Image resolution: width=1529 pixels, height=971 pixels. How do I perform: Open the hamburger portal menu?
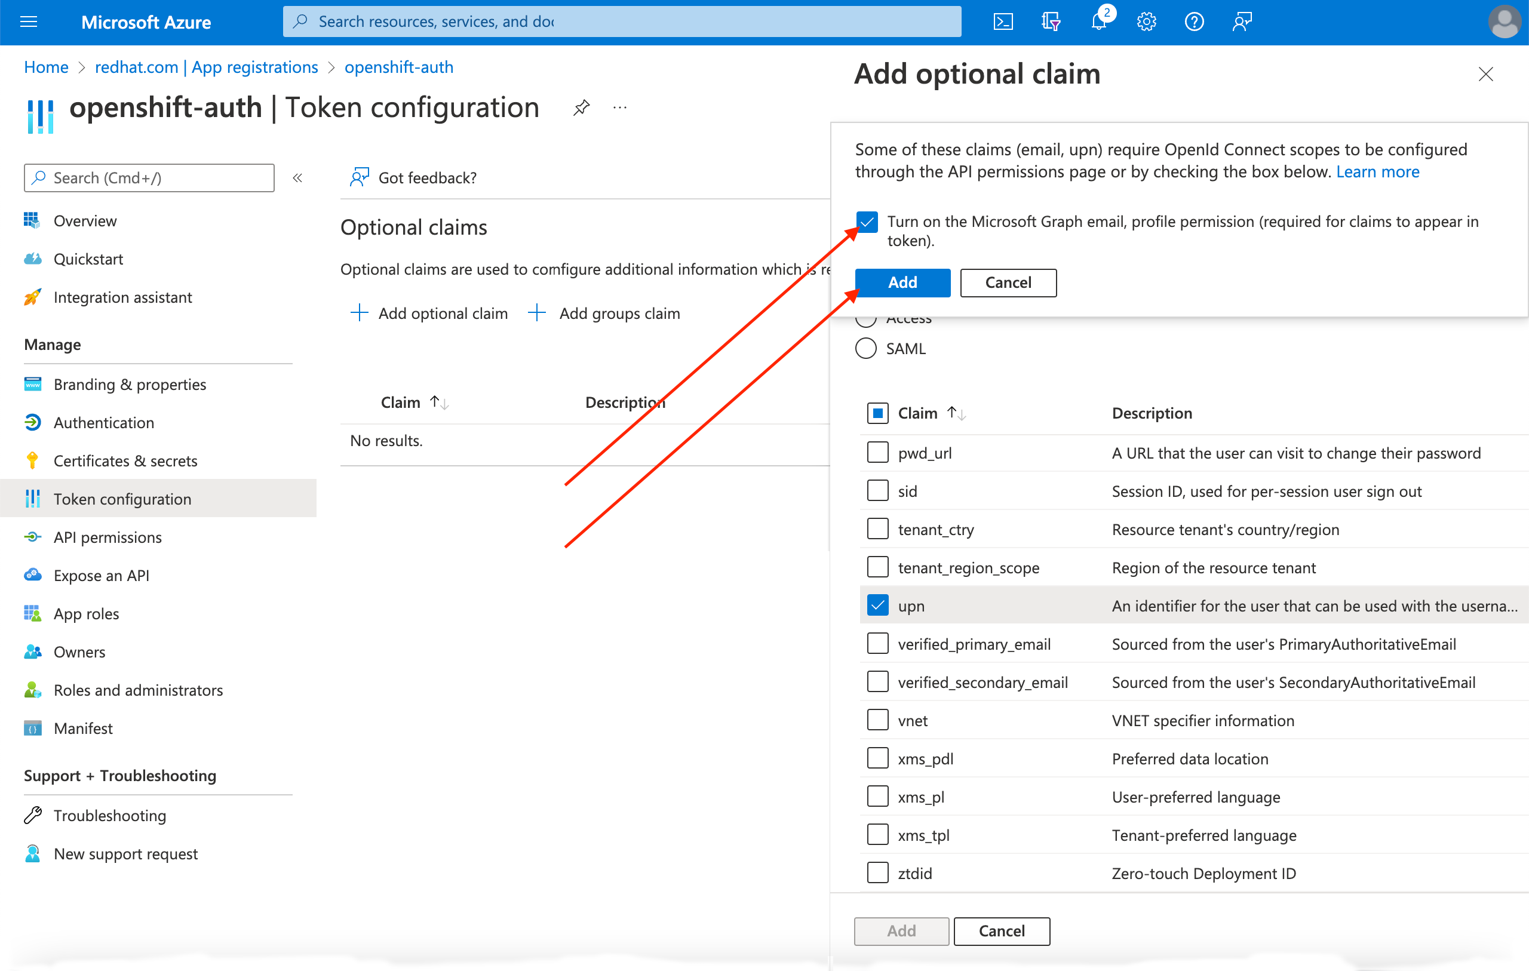[29, 22]
